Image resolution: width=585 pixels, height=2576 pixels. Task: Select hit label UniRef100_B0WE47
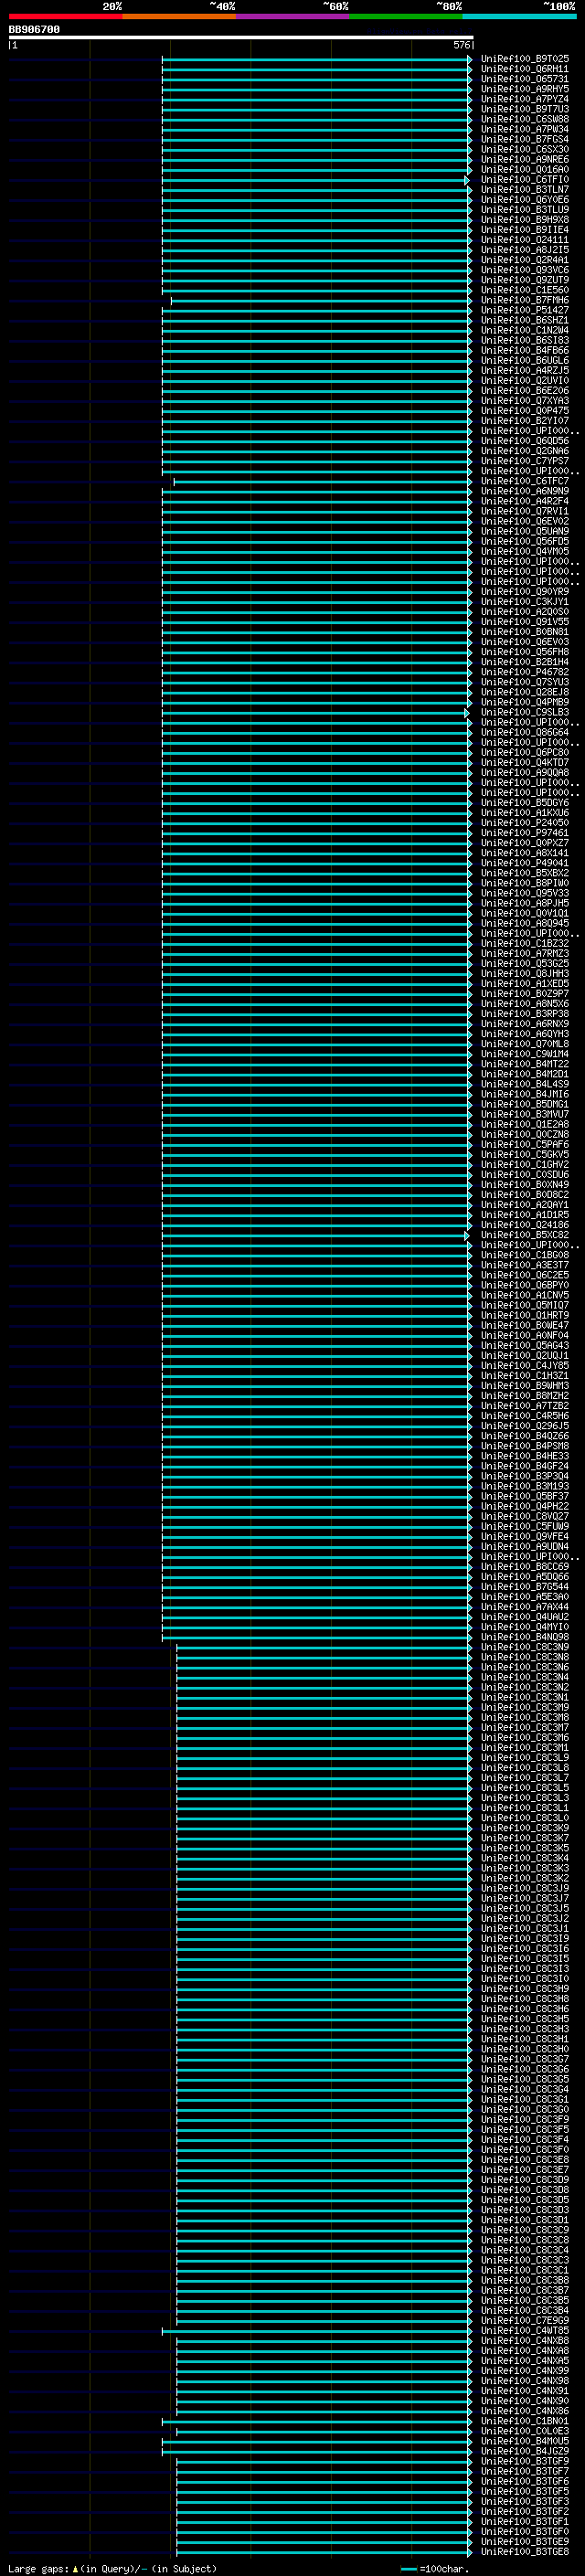tap(524, 1326)
